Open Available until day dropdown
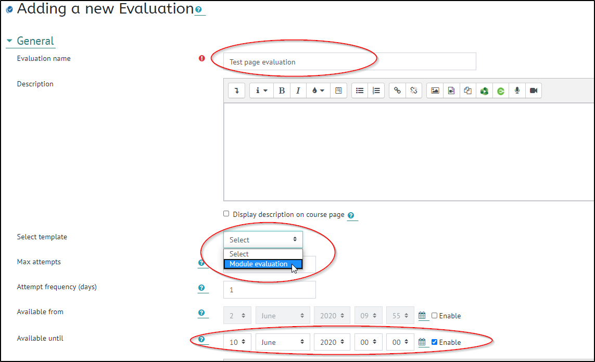Screen dimensions: 595x362 pos(237,342)
